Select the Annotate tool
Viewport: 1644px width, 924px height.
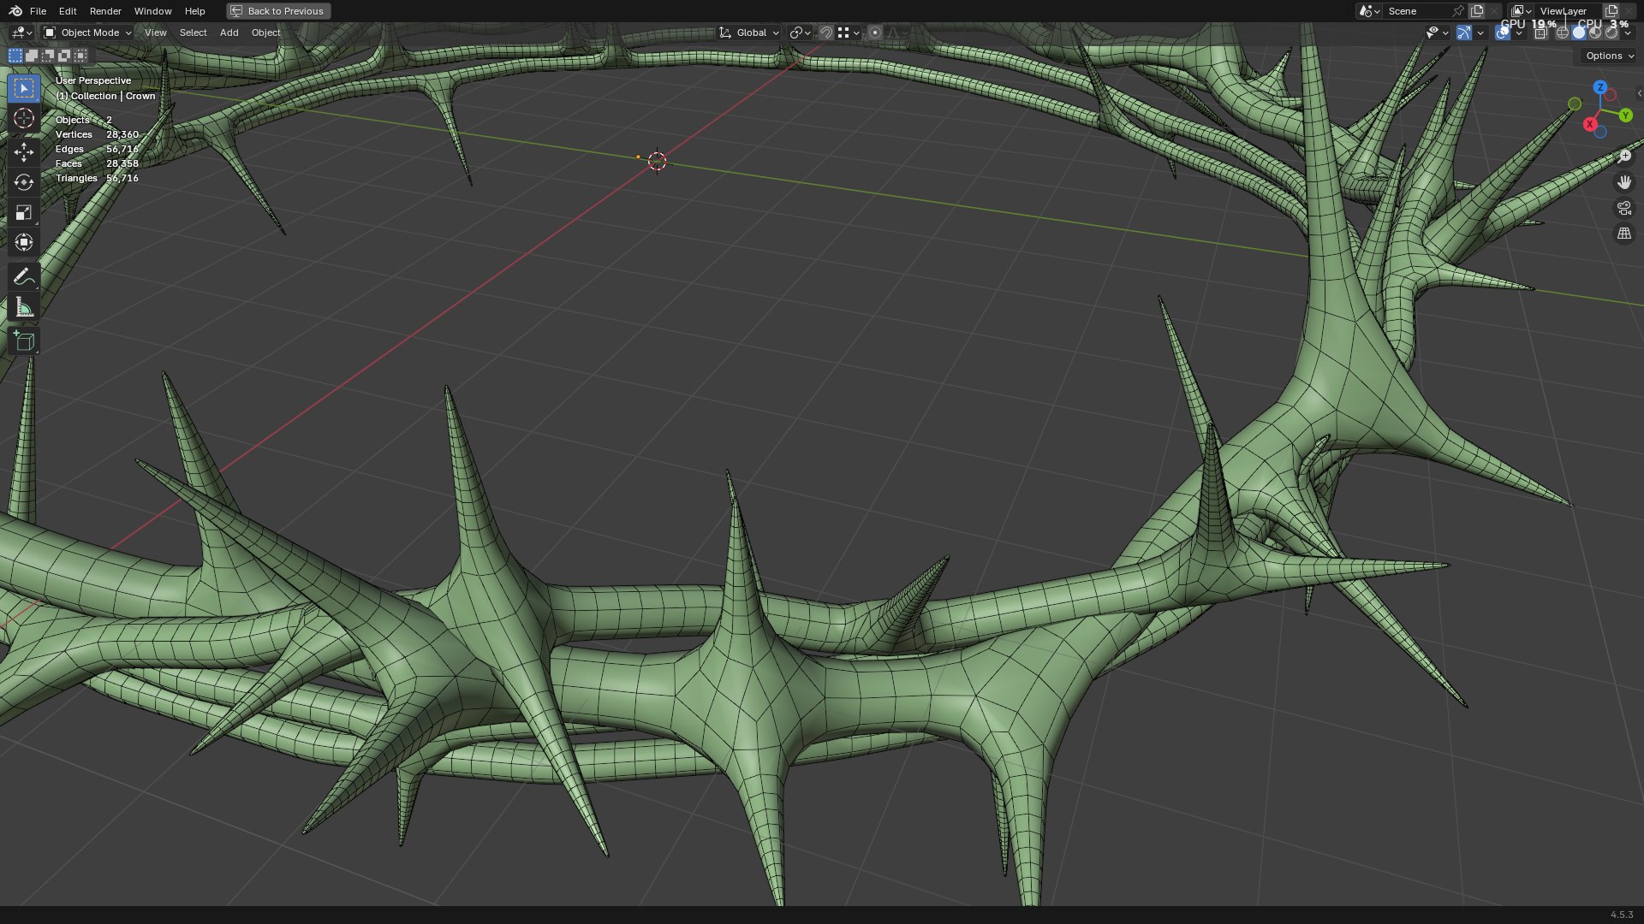[x=24, y=276]
